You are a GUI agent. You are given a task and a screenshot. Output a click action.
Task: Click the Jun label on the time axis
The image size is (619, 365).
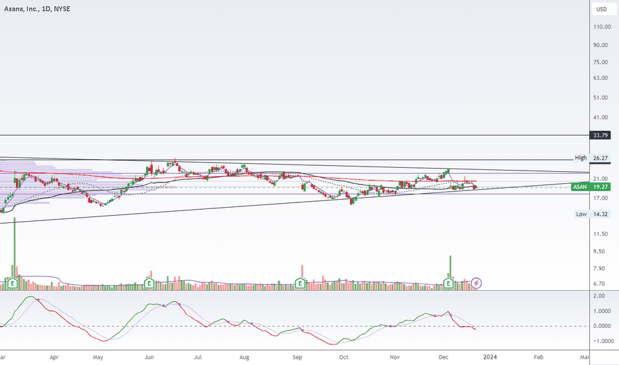tap(149, 357)
